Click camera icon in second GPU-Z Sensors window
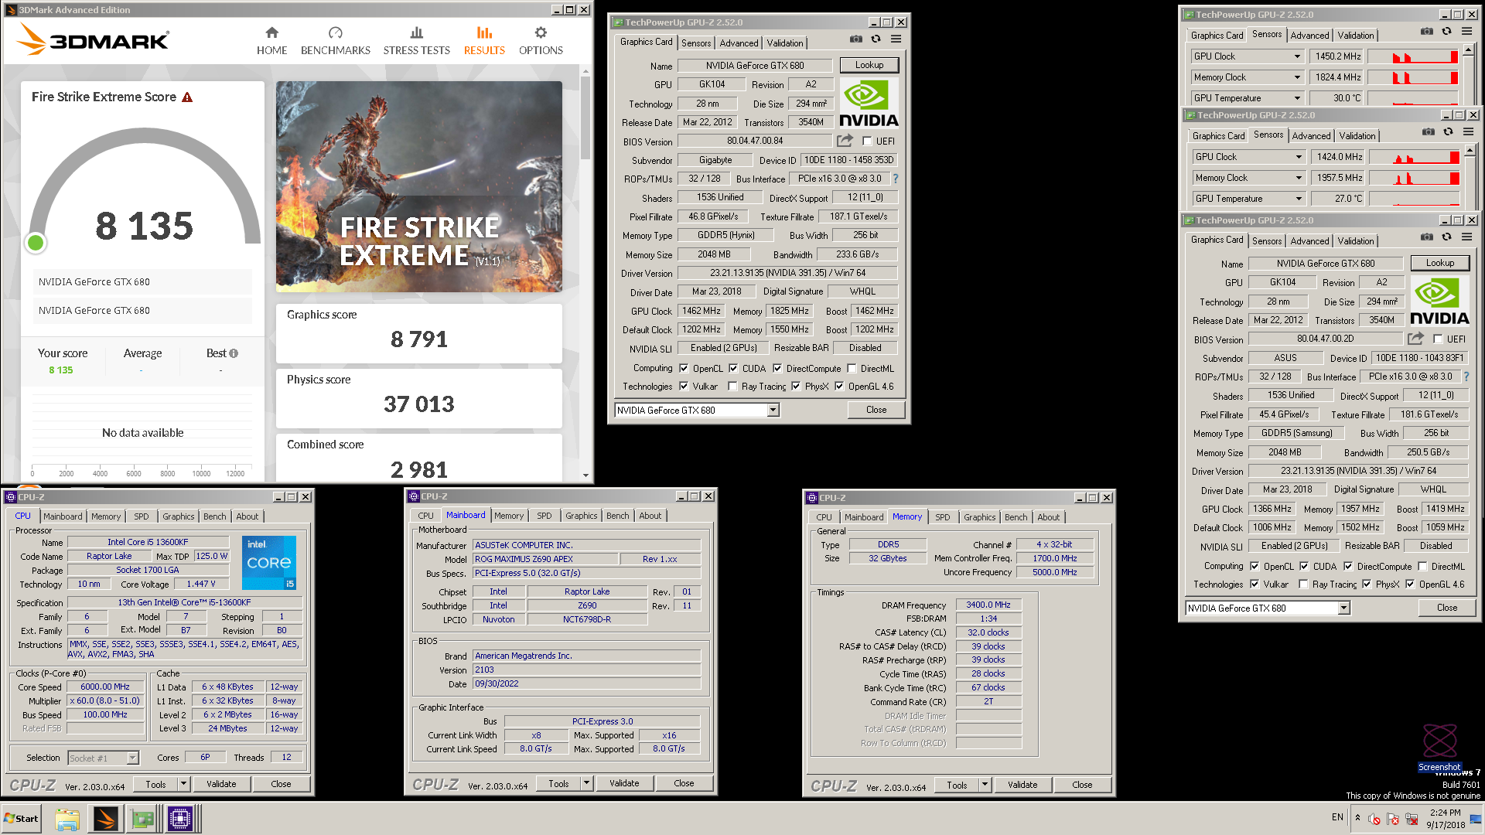This screenshot has height=835, width=1485. point(1429,131)
